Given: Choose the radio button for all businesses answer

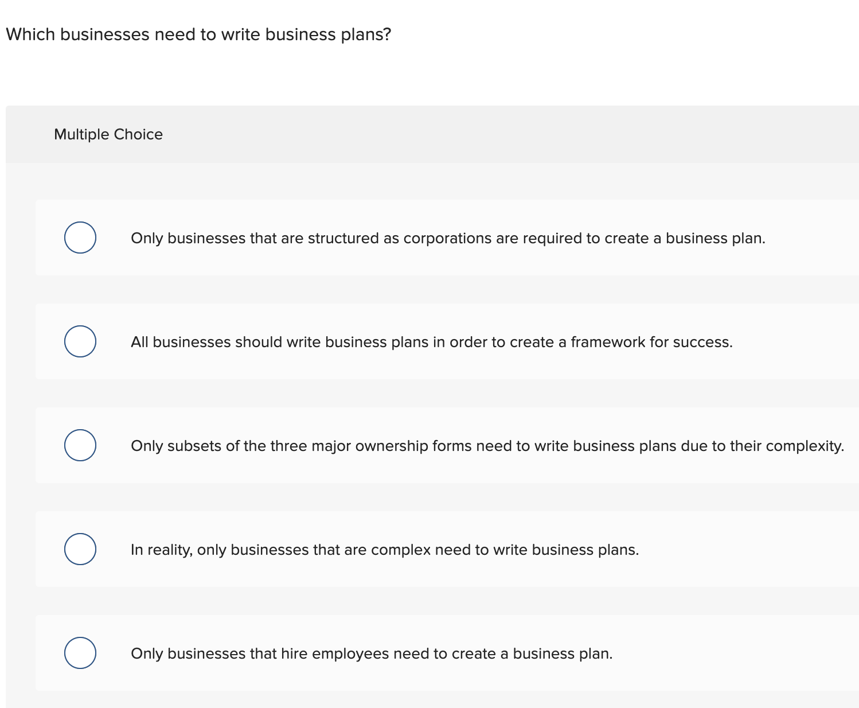Looking at the screenshot, I should [x=80, y=341].
